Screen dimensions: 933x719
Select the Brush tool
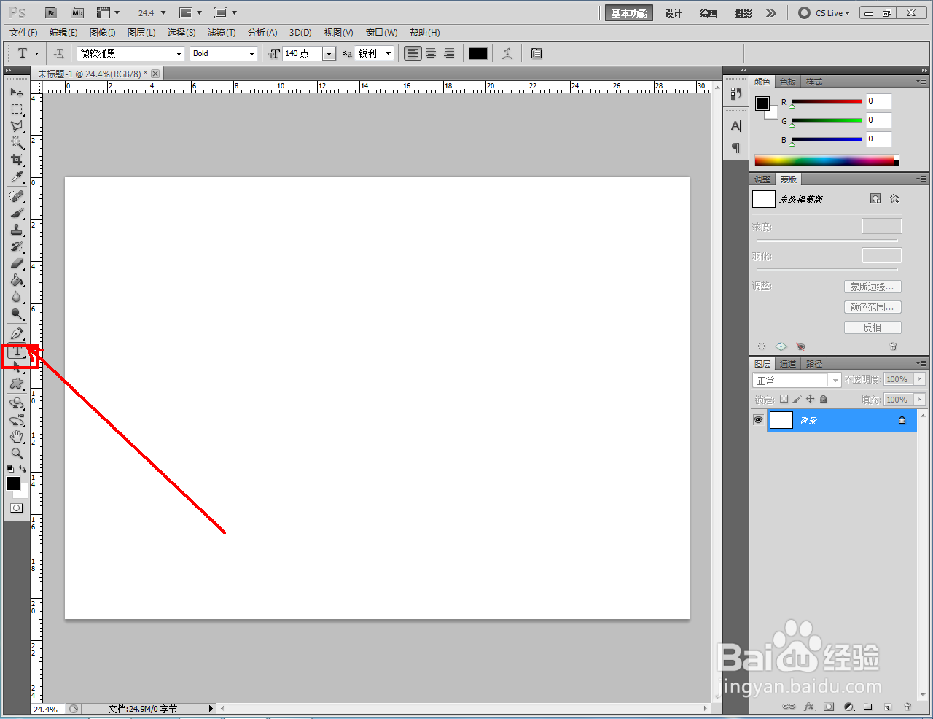pyautogui.click(x=17, y=213)
